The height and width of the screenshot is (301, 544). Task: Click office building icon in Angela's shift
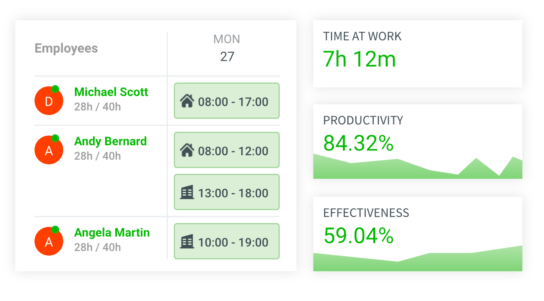pyautogui.click(x=187, y=242)
